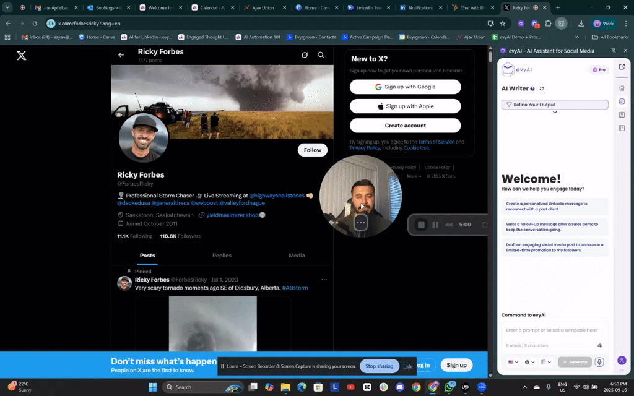634x396 pixels.
Task: Select the AI Writer sidebar icon in evyAI
Action: (x=622, y=101)
